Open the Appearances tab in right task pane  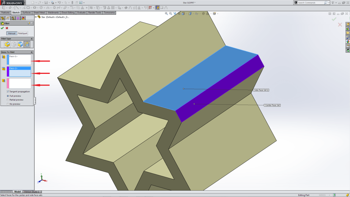[x=348, y=41]
